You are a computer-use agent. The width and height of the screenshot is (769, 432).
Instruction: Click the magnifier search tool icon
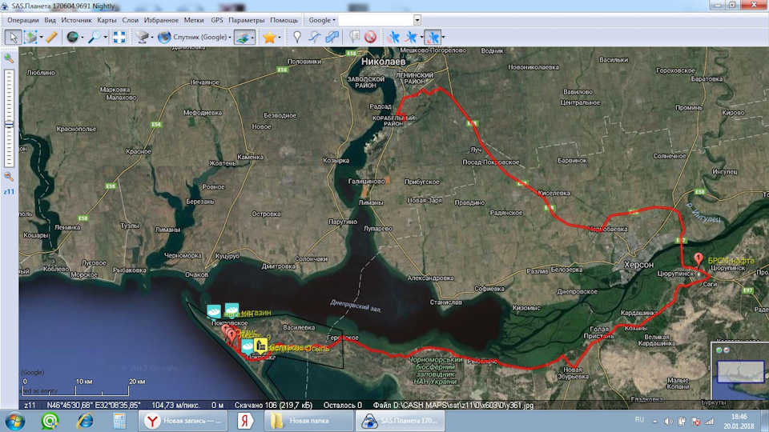95,37
